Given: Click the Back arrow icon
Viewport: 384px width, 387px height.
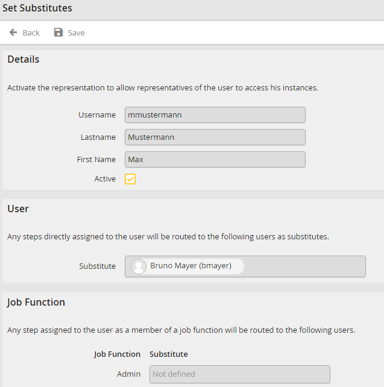Looking at the screenshot, I should pos(13,33).
